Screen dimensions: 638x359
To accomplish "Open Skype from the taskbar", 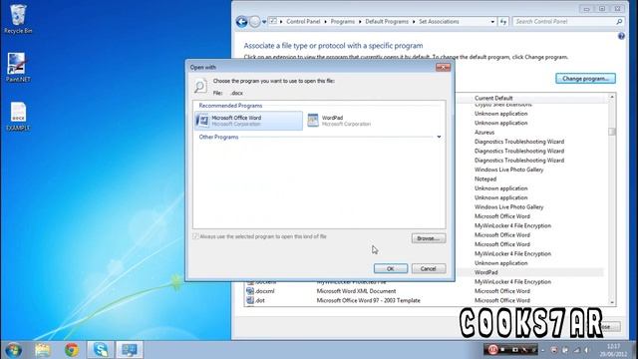I will click(101, 350).
